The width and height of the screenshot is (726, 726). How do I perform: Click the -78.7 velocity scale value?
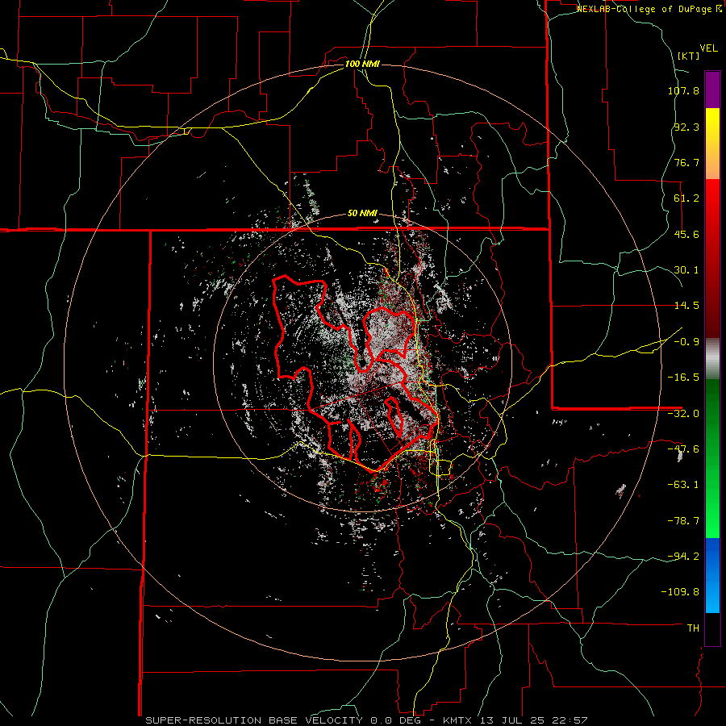point(683,521)
